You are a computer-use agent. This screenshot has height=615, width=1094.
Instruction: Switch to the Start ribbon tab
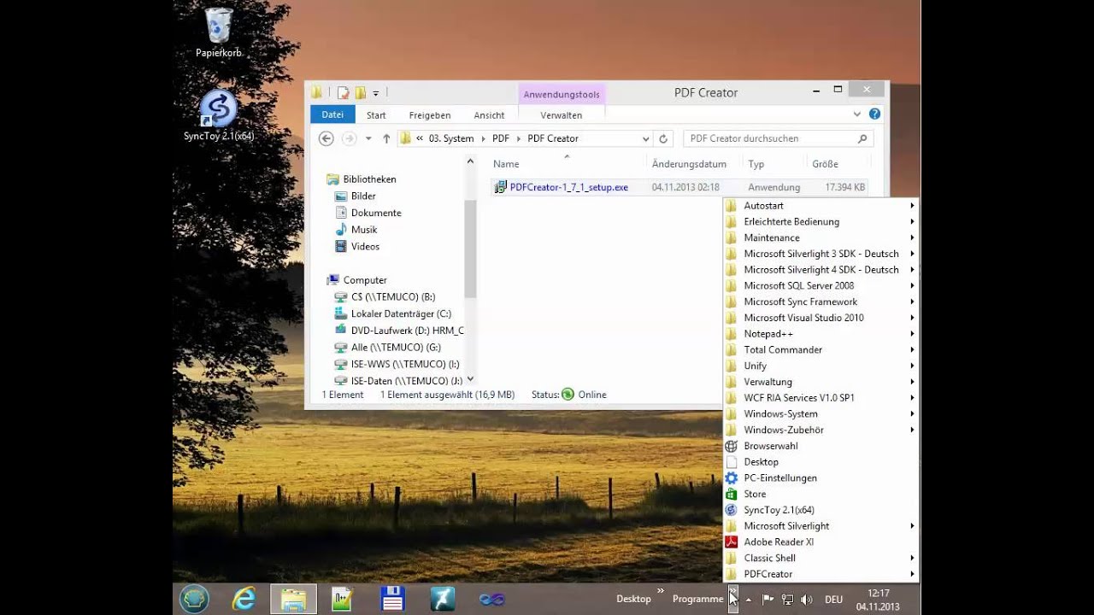pyautogui.click(x=376, y=114)
